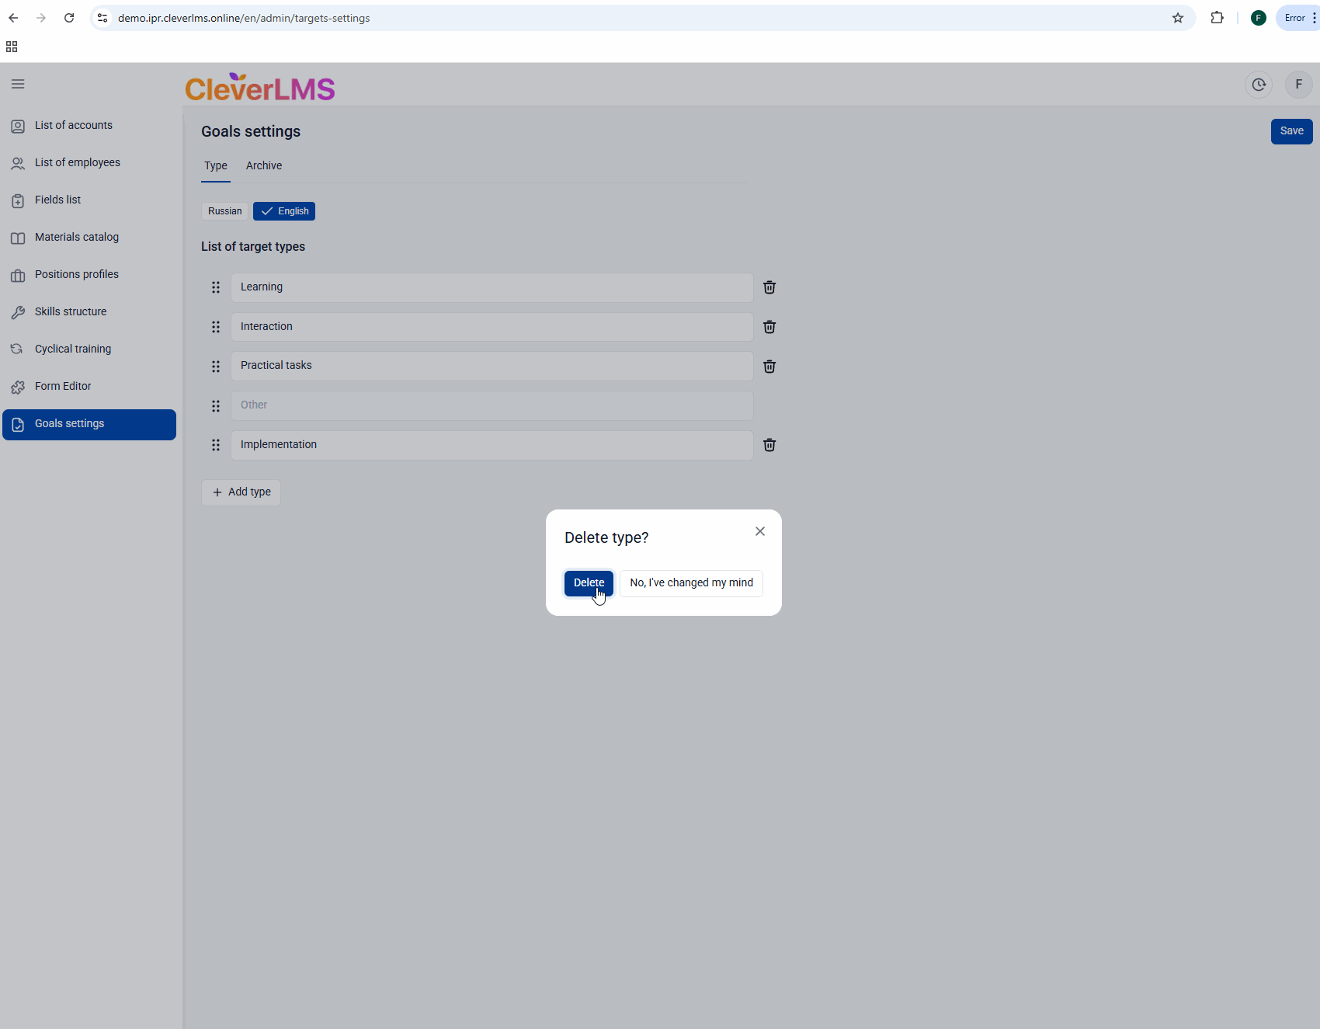Focus the Implementation input field
Image resolution: width=1320 pixels, height=1029 pixels.
pos(492,445)
